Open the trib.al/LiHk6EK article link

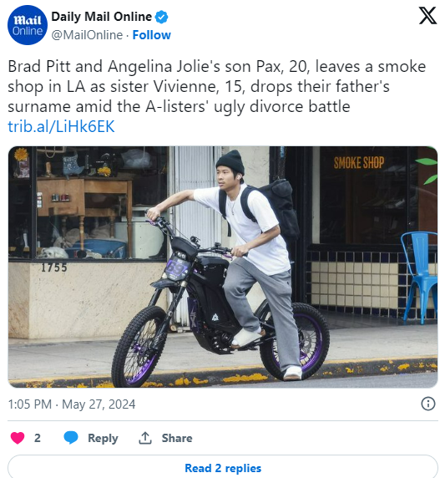[61, 126]
